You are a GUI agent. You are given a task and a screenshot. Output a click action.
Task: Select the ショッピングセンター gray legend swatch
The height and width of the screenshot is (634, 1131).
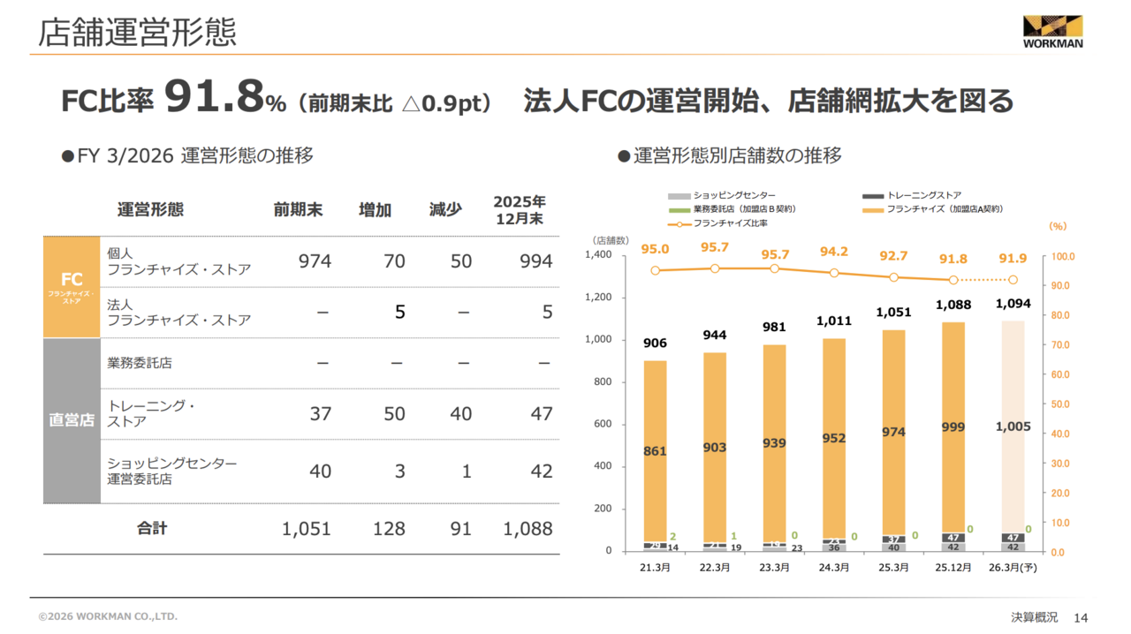(679, 195)
